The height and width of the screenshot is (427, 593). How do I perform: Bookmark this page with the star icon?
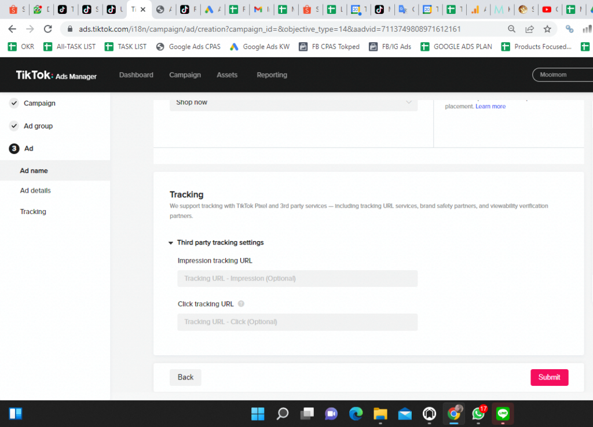point(547,29)
